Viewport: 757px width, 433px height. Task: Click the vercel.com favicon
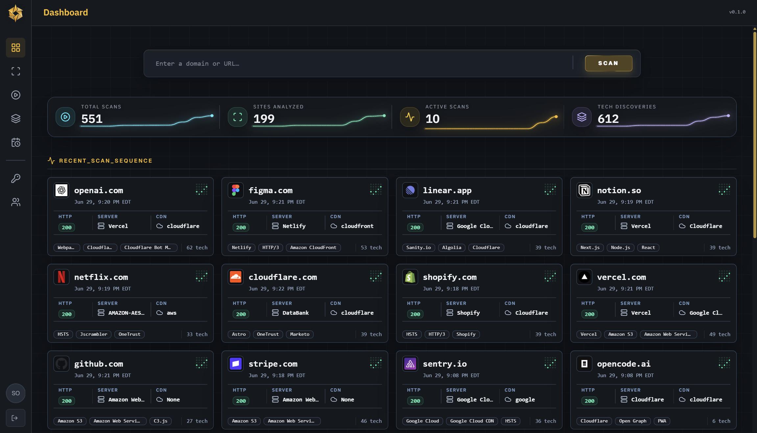[584, 277]
